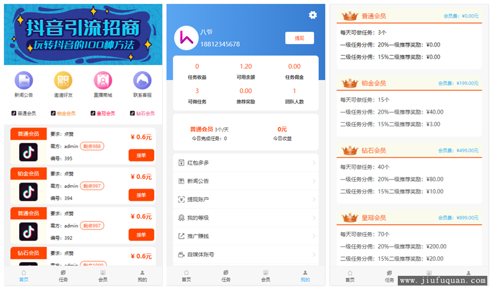Click phone number 18812345678
Image resolution: width=493 pixels, height=290 pixels.
coord(220,44)
